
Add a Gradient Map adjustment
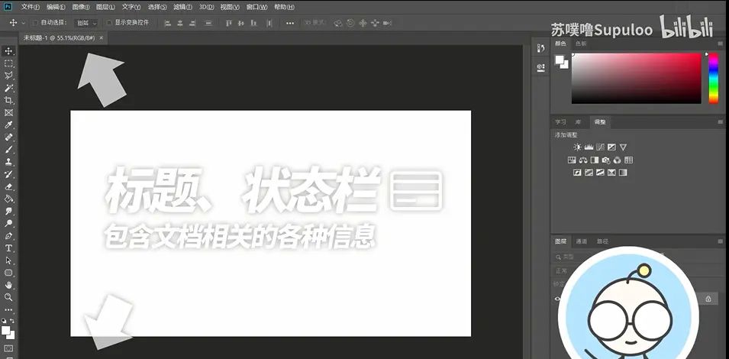623,173
